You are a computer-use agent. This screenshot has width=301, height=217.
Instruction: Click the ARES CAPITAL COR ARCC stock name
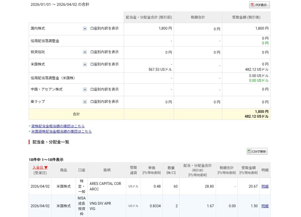point(105,186)
